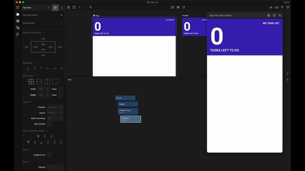Screen dimensions: 305x171
Task: Choose content width with explicit height dimension mode
Action: [x=47, y=82]
